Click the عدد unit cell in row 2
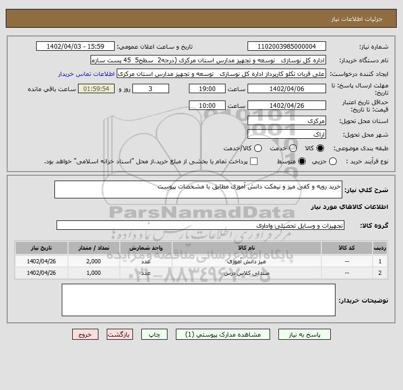 click(146, 273)
